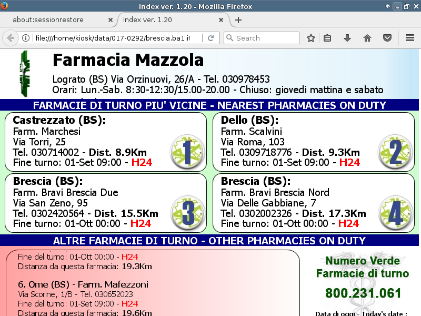
Task: Close the about:sessionrestore tab
Action: tap(111, 20)
